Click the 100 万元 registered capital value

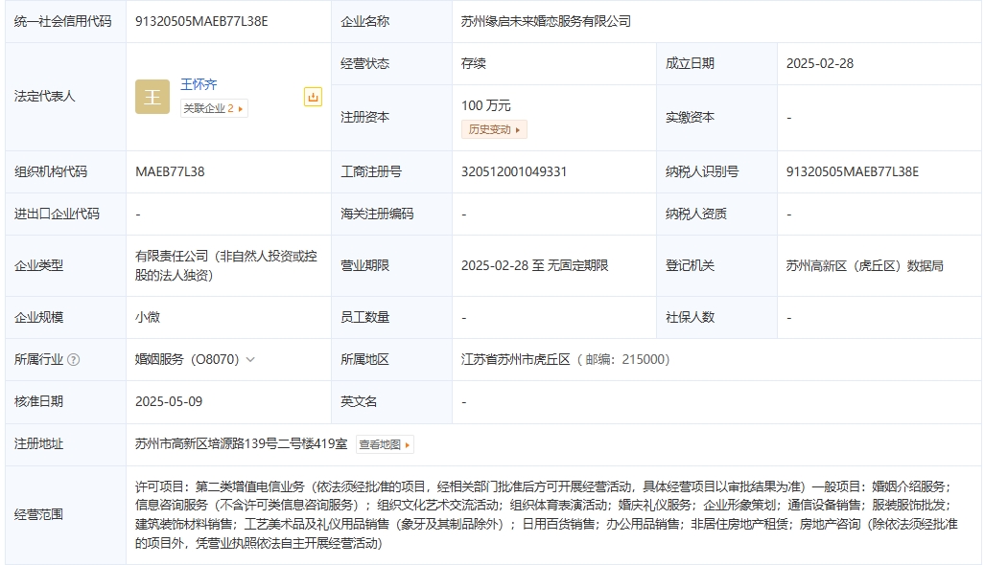(486, 105)
